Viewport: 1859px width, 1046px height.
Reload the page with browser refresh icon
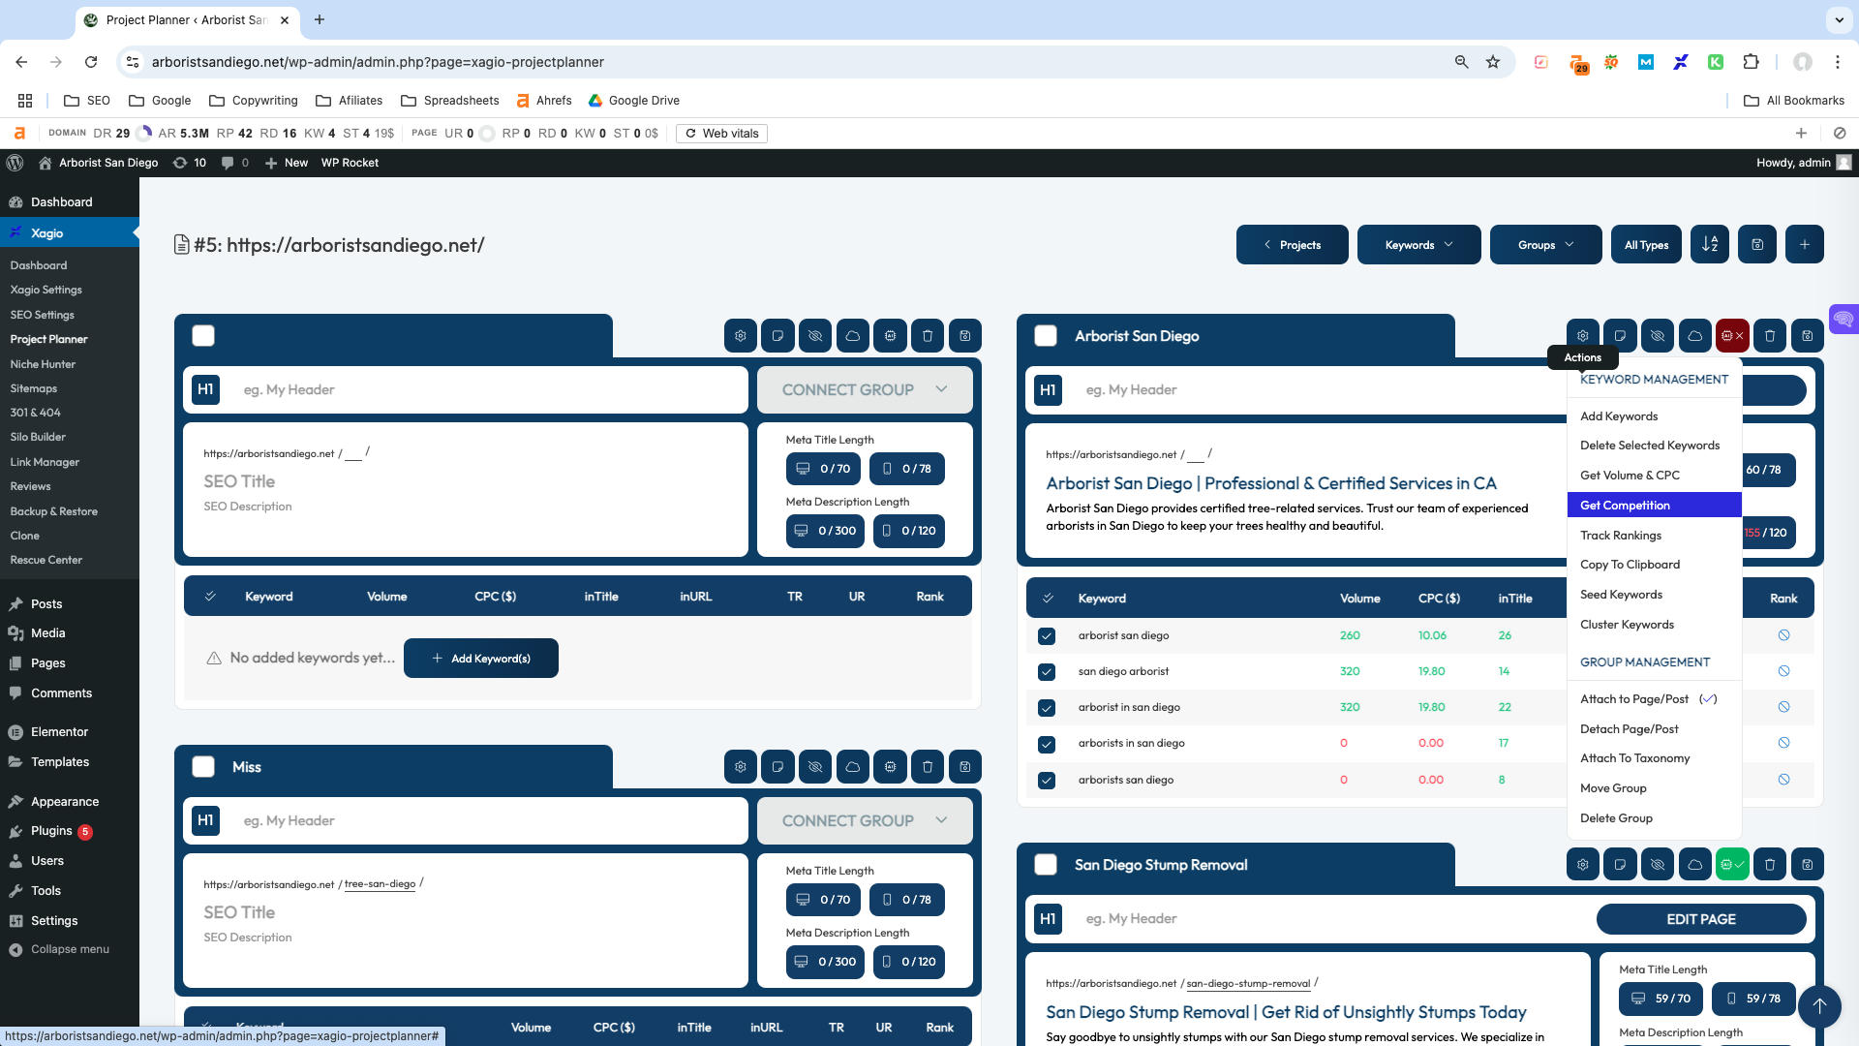(x=91, y=62)
